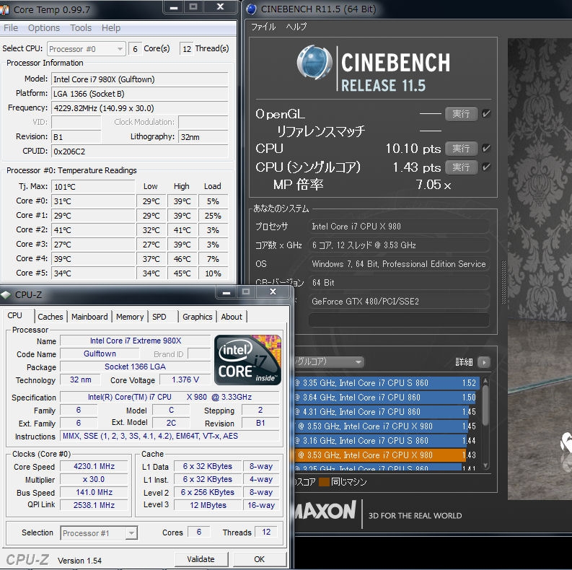Screen dimensions: 572x570
Task: Switch to the Memory tab in CPU-Z
Action: [130, 317]
